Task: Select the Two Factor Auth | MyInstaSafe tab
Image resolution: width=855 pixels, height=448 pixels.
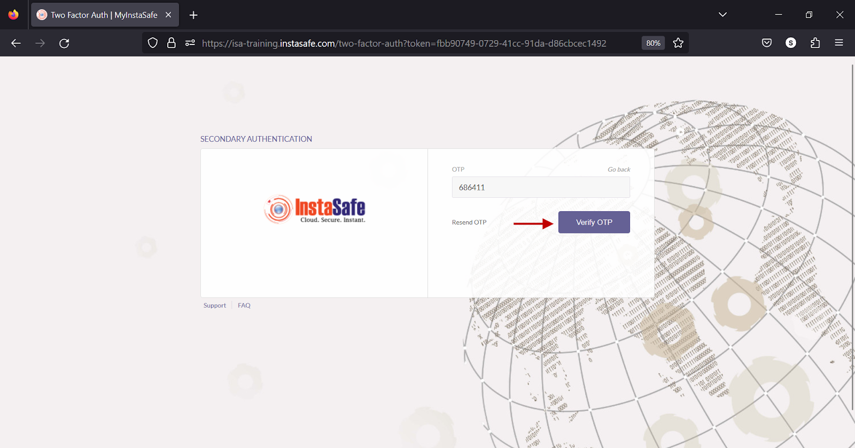Action: pyautogui.click(x=105, y=15)
